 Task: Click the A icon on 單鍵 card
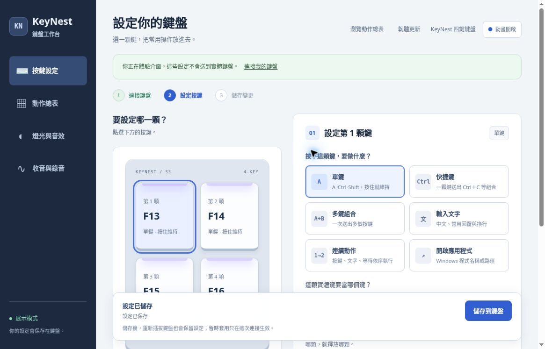pyautogui.click(x=319, y=182)
